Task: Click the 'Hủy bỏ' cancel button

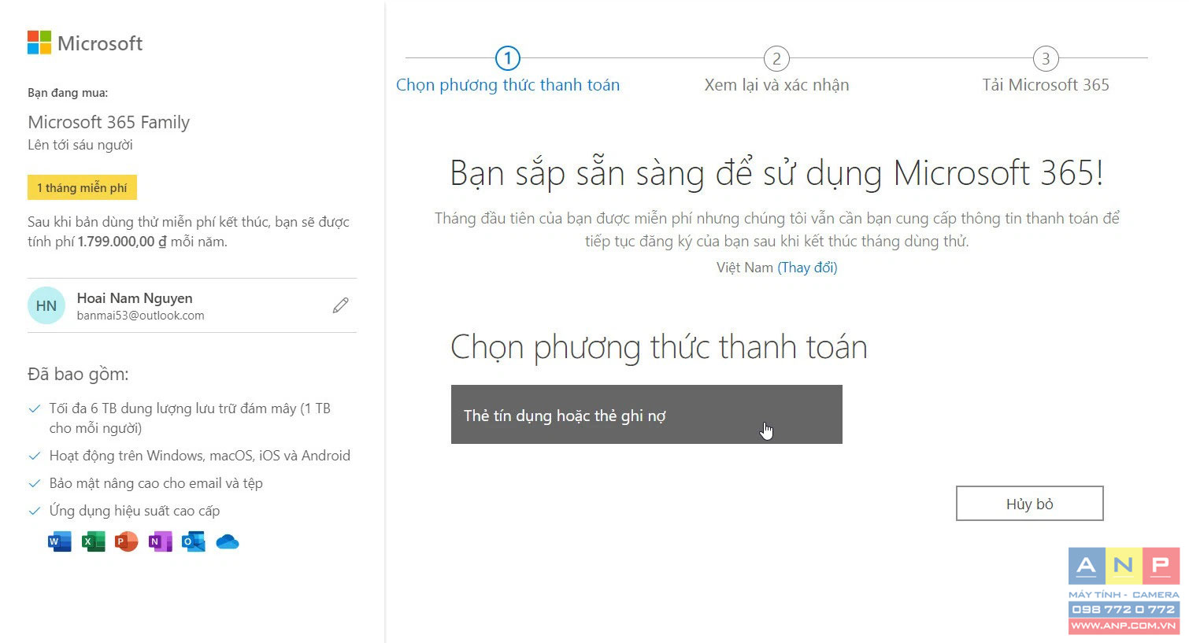Action: click(x=1030, y=504)
